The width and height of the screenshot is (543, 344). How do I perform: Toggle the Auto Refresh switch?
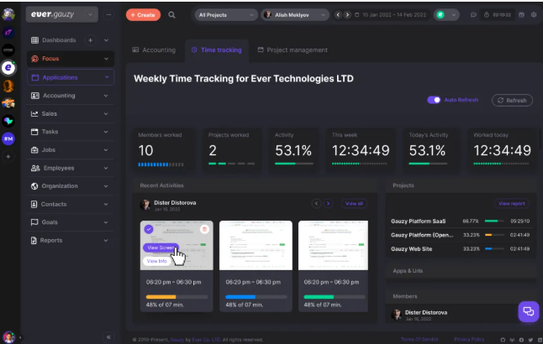tap(435, 100)
